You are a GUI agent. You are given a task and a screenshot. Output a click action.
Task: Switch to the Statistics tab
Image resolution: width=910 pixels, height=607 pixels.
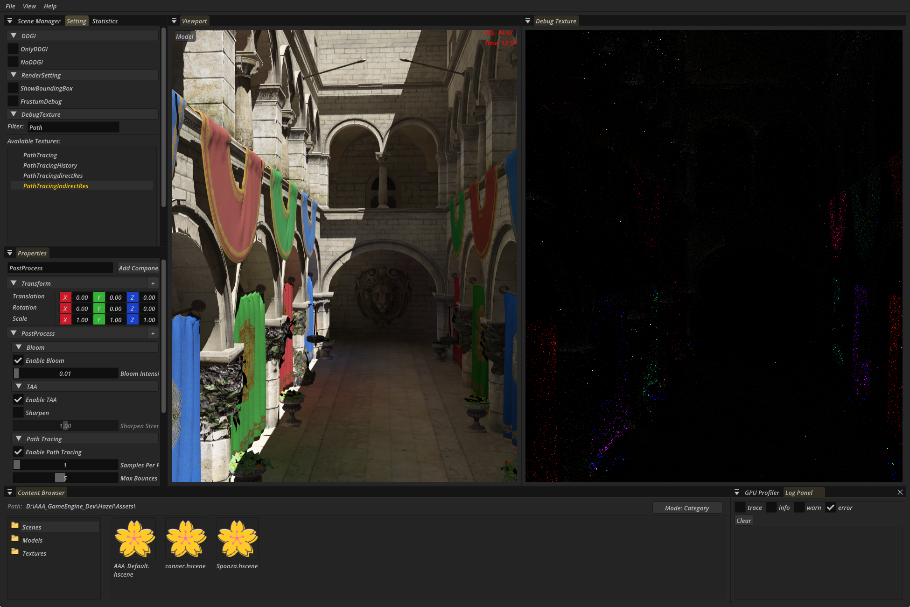pos(105,21)
